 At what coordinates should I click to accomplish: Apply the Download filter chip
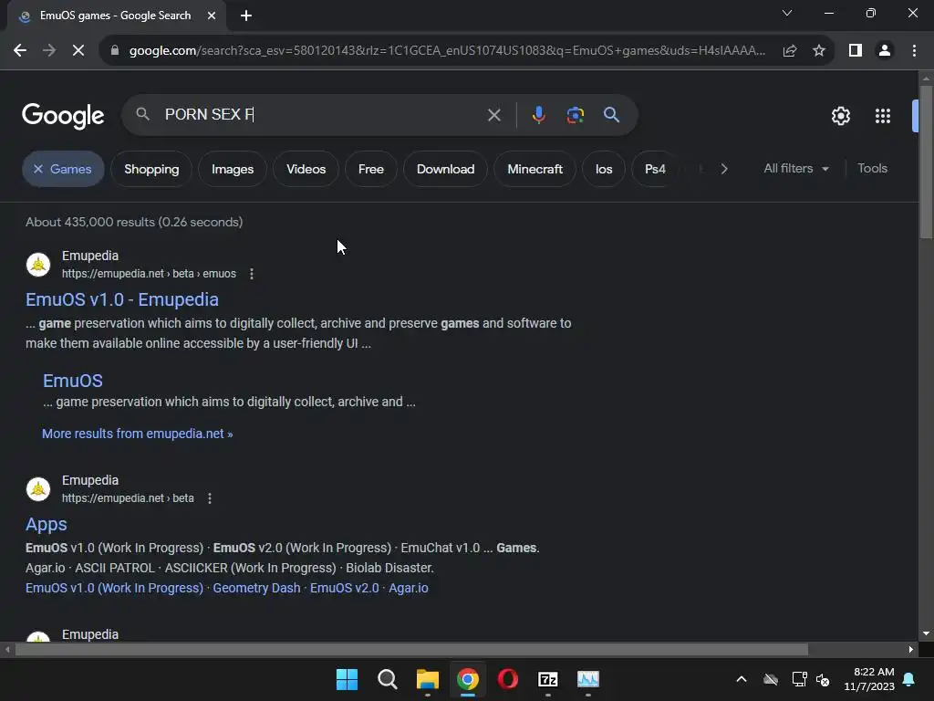point(445,169)
